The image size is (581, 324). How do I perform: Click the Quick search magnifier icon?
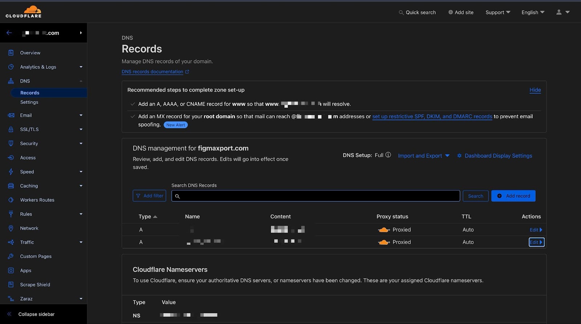(401, 12)
